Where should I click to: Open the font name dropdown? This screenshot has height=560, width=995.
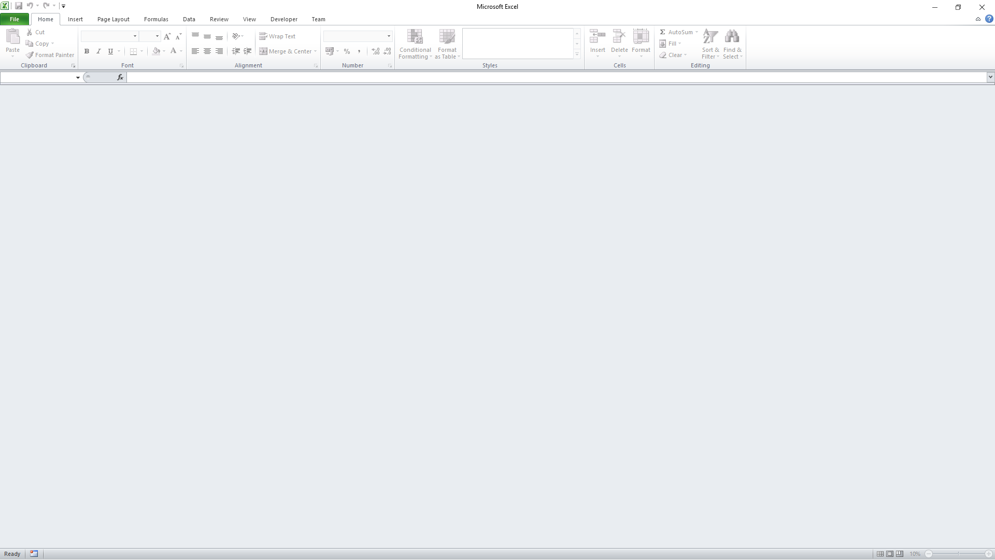click(x=135, y=36)
